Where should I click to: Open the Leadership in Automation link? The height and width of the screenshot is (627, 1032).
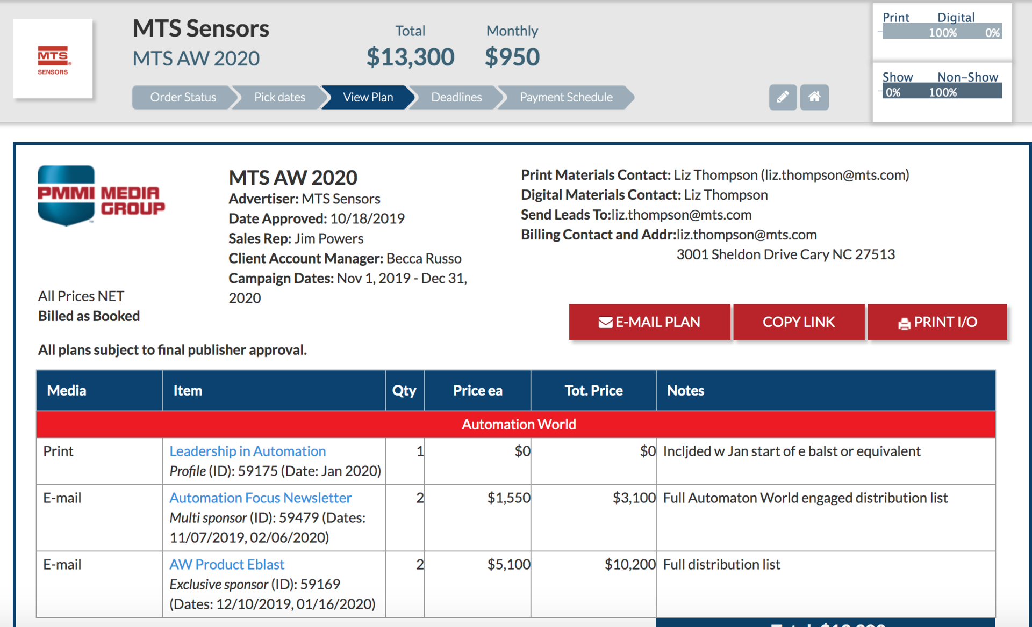point(248,451)
